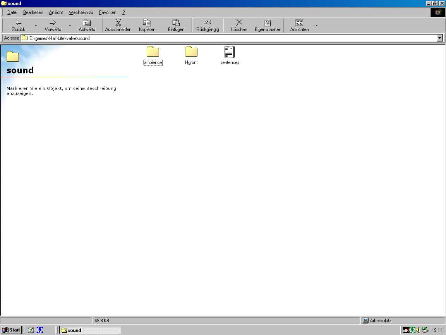Click the Arbeitsplatz status bar zone

[403, 321]
